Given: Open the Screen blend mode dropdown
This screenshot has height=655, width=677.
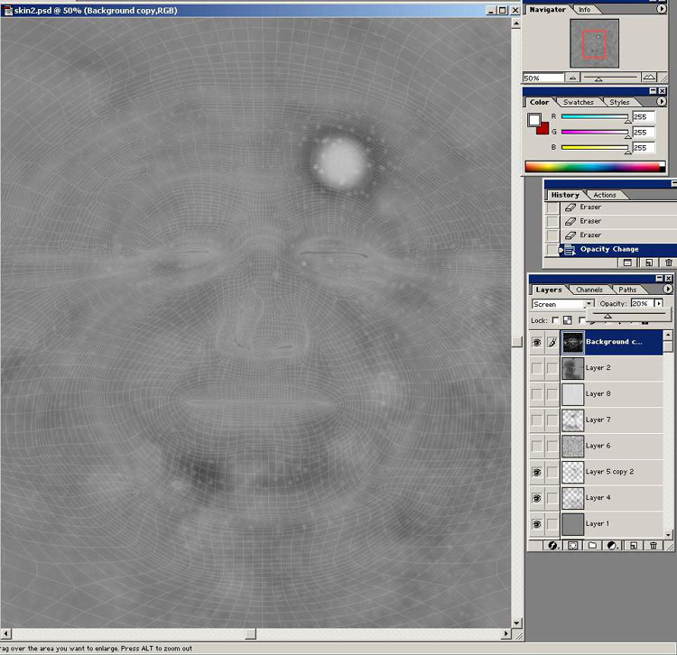Looking at the screenshot, I should pyautogui.click(x=589, y=304).
